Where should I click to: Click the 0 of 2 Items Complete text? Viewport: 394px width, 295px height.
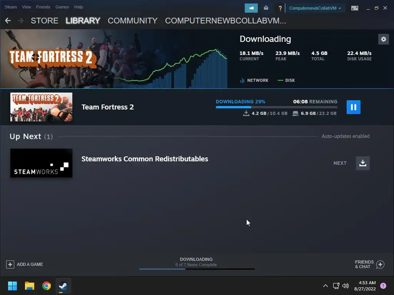coord(196,265)
